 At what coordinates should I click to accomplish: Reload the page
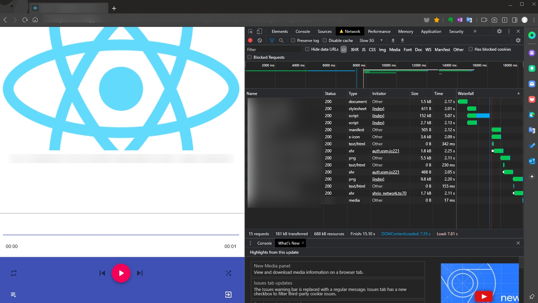tap(25, 20)
